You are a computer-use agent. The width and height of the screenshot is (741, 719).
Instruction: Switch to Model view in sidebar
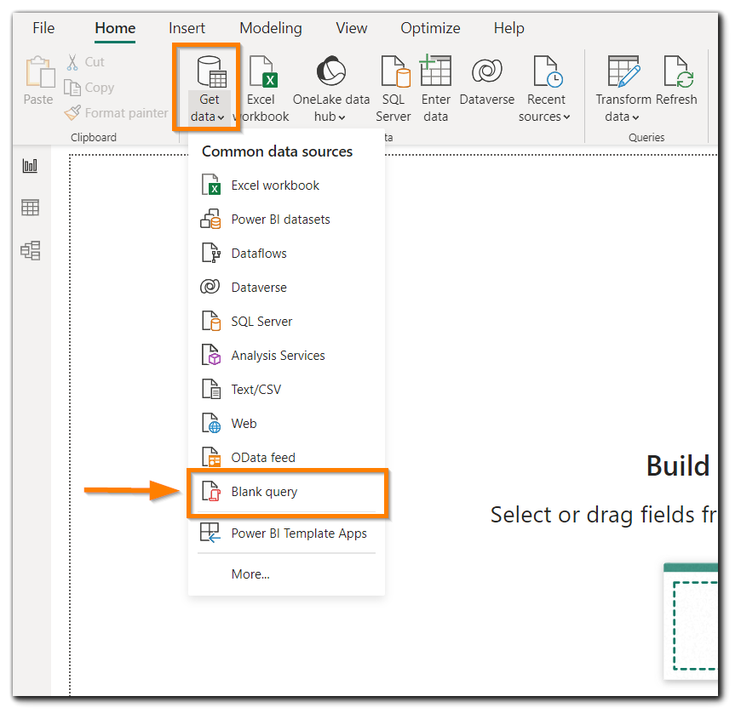click(x=31, y=250)
